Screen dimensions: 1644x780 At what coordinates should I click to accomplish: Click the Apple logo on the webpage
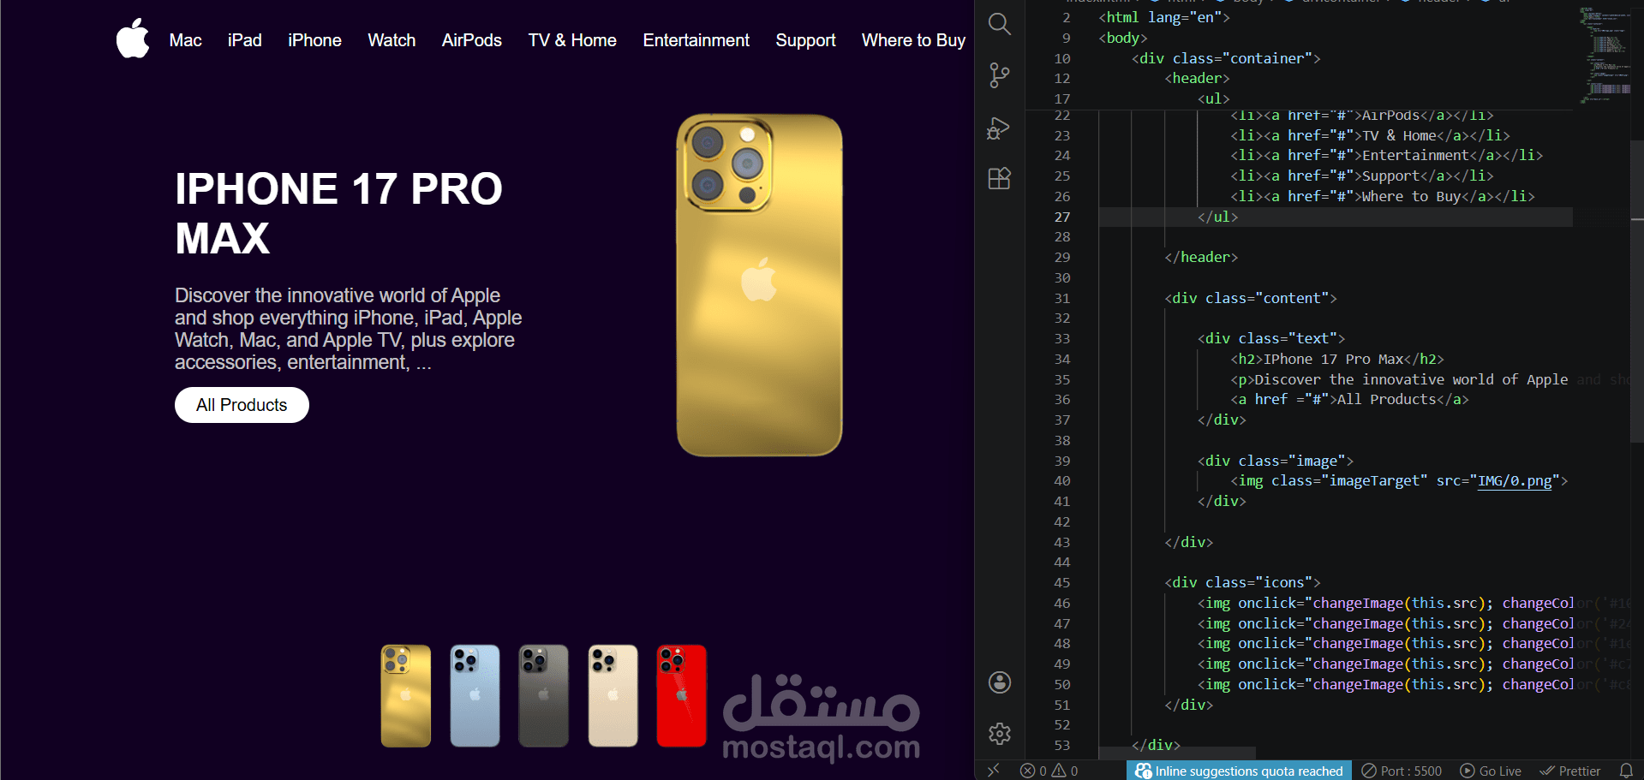[133, 39]
